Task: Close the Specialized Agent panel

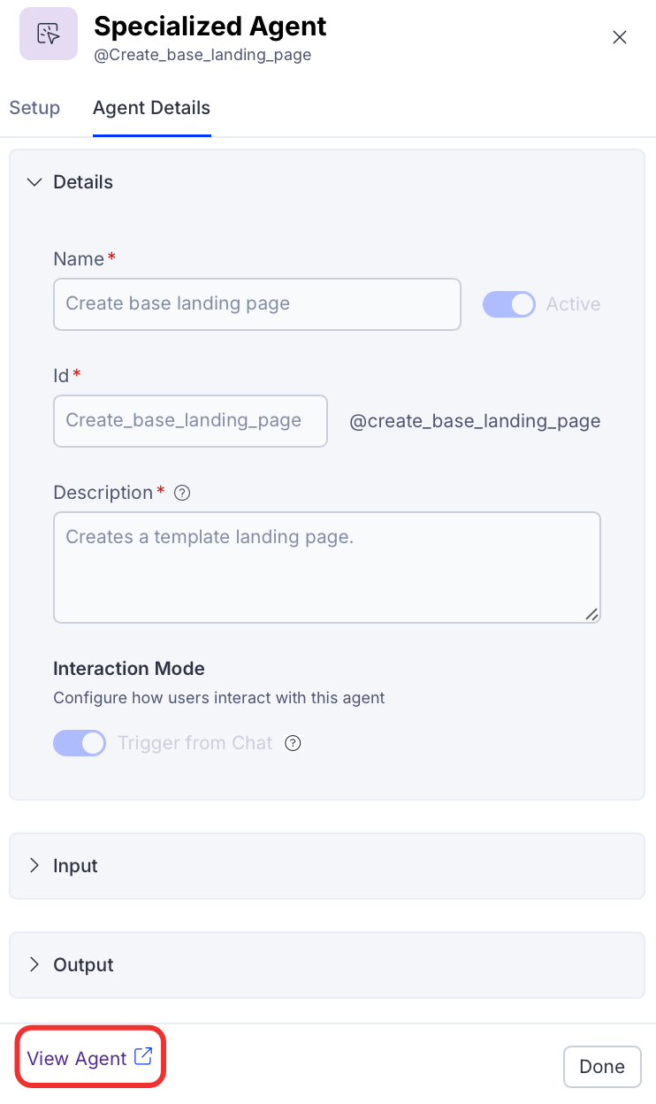Action: click(620, 37)
